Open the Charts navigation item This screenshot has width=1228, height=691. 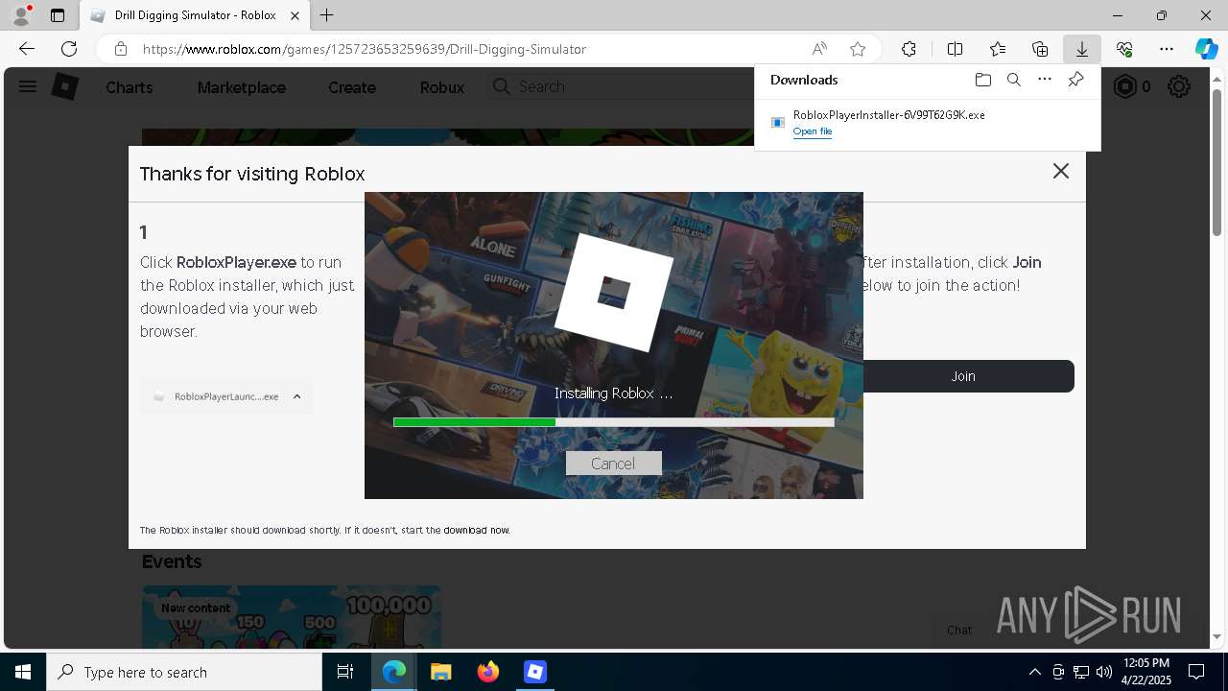[129, 87]
